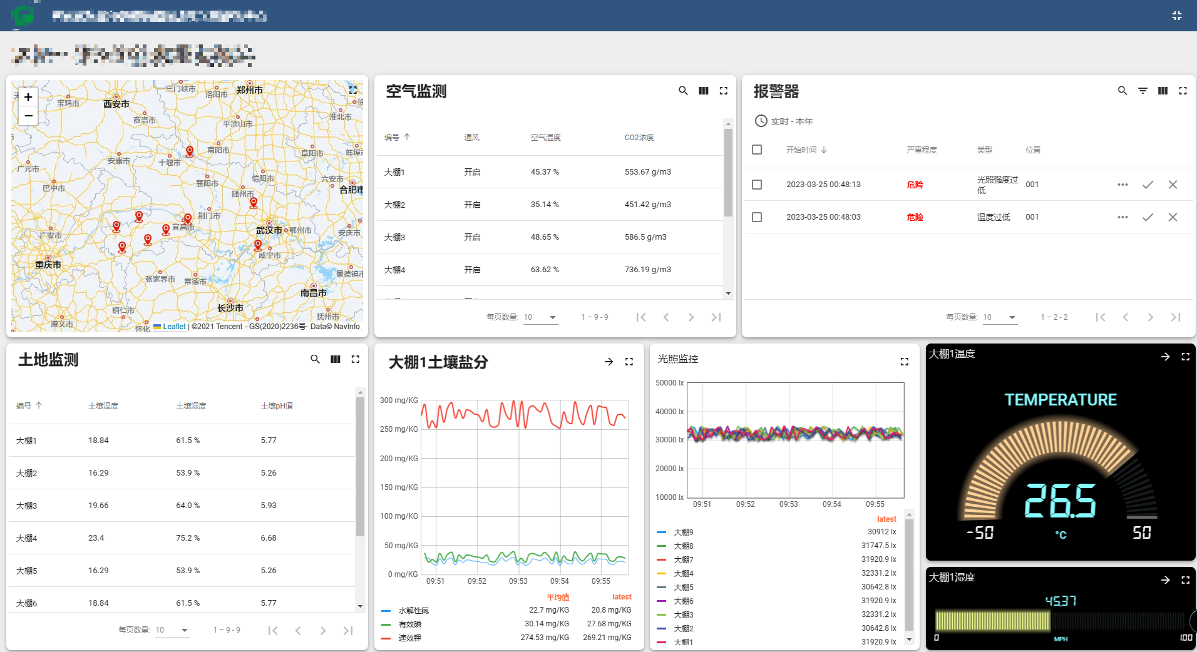Open search in the 空气监测 panel
Image resolution: width=1197 pixels, height=652 pixels.
tap(682, 91)
